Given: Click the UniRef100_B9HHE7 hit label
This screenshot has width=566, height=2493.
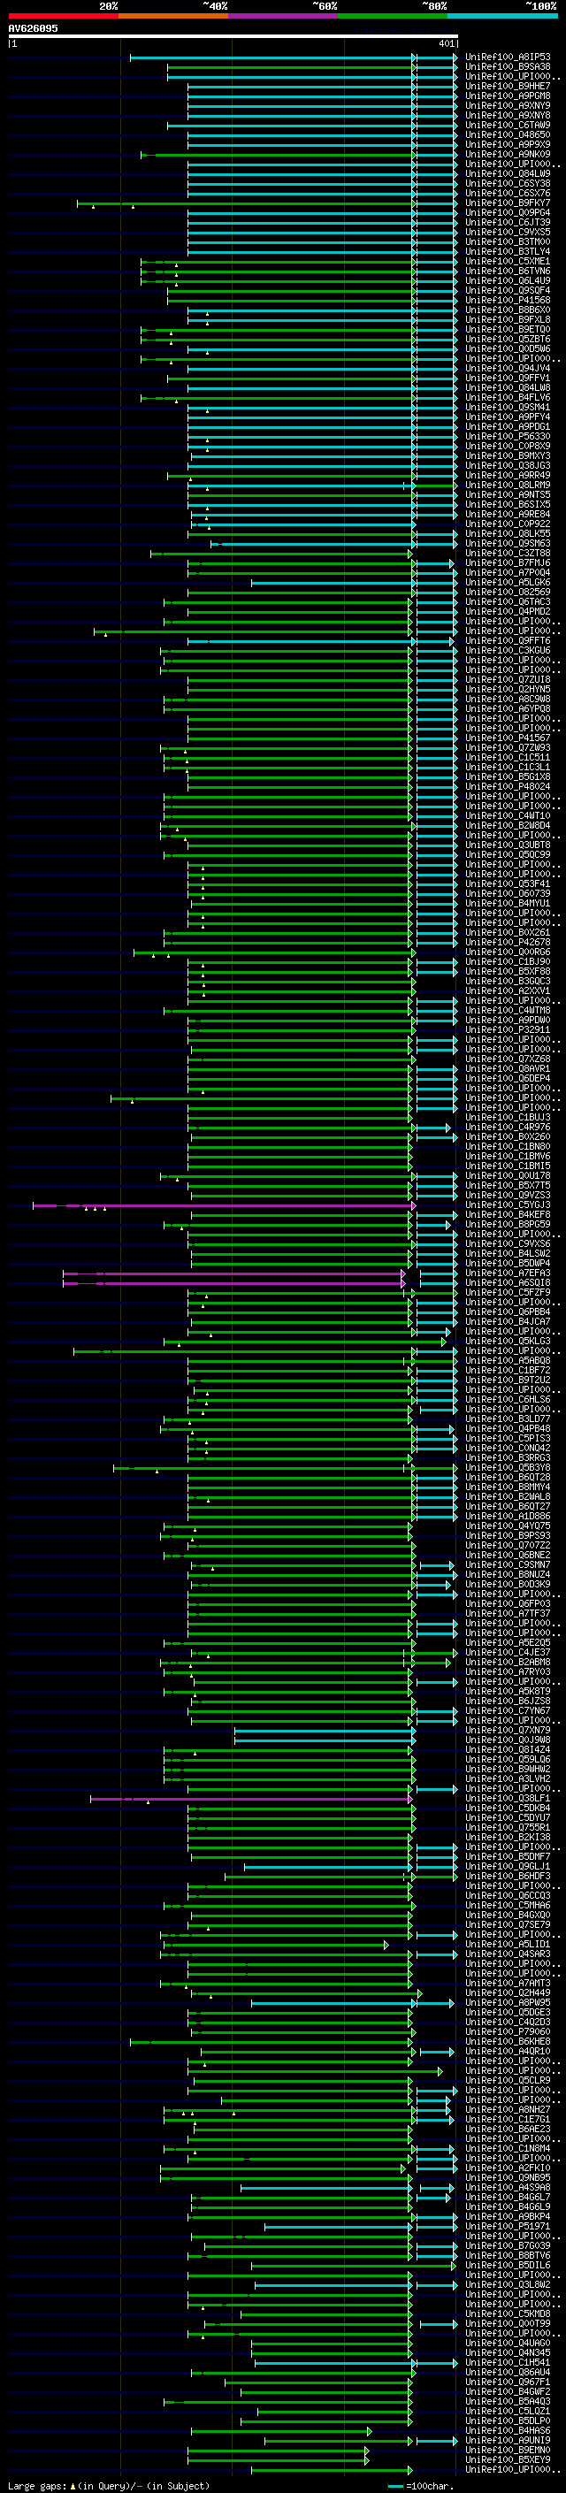Looking at the screenshot, I should pos(507,86).
